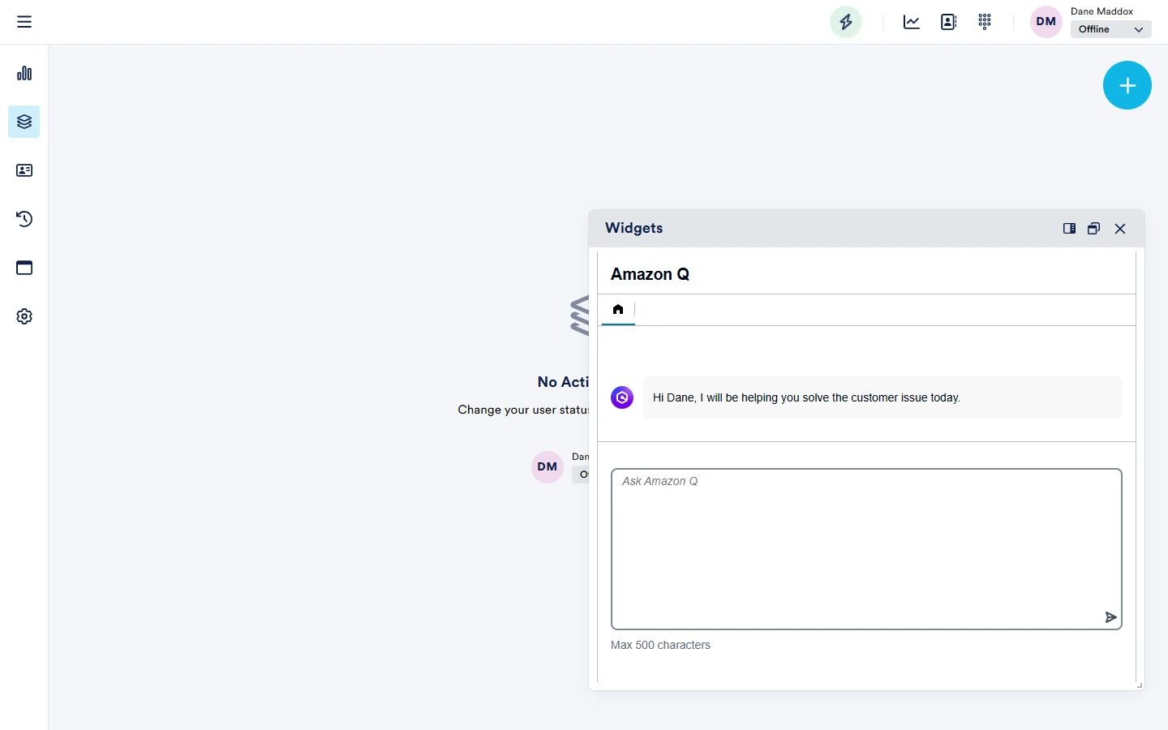Open the Offline status dropdown

pyautogui.click(x=1110, y=29)
